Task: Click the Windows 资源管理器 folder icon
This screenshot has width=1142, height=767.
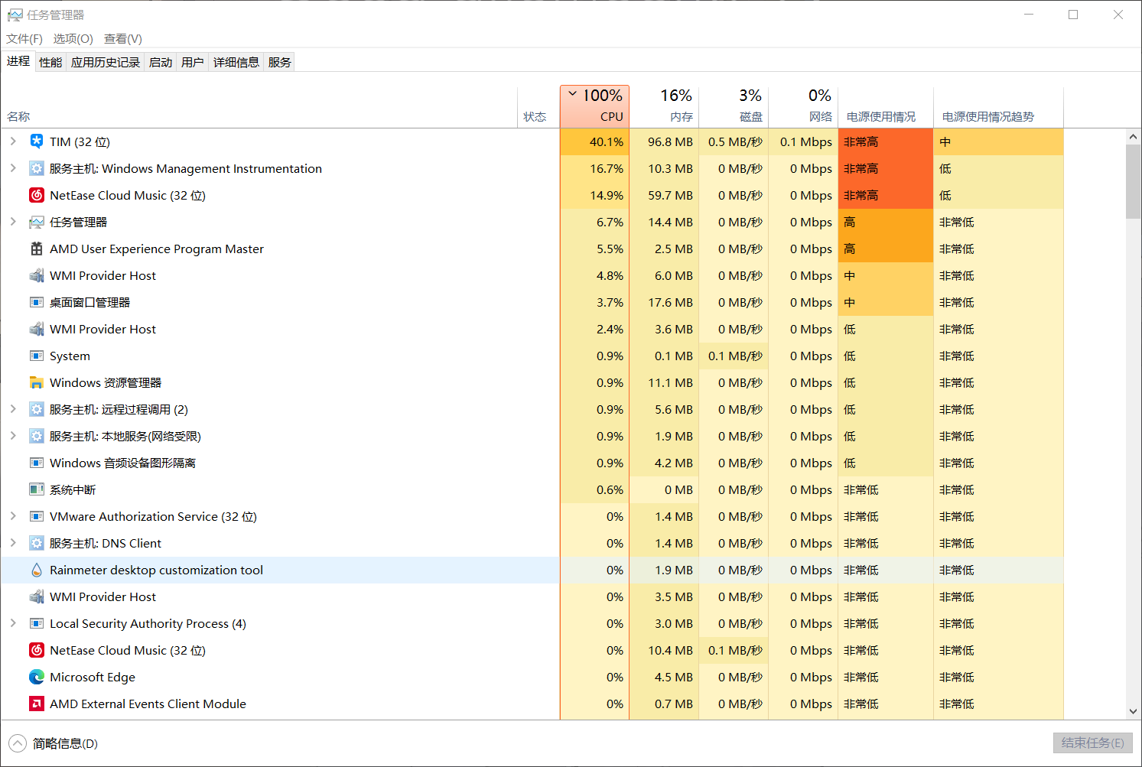Action: pos(36,382)
